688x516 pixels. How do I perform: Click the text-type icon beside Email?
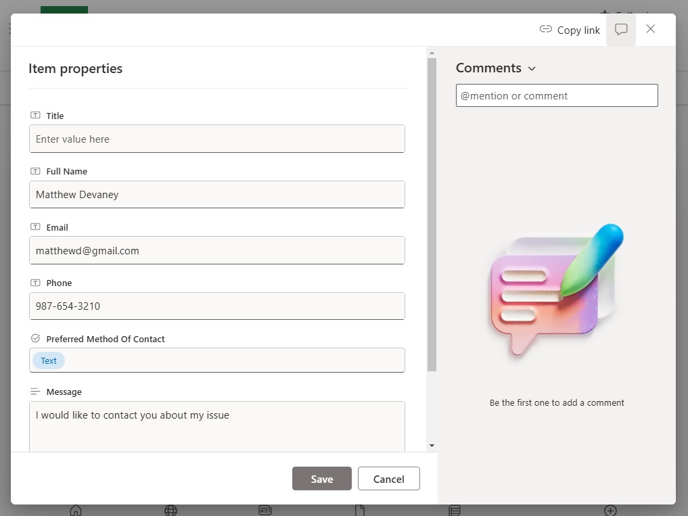35,227
